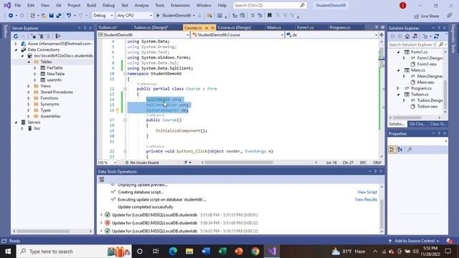The width and height of the screenshot is (459, 258).
Task: Click the notifications icon in status bar corner
Action: pos(450,241)
